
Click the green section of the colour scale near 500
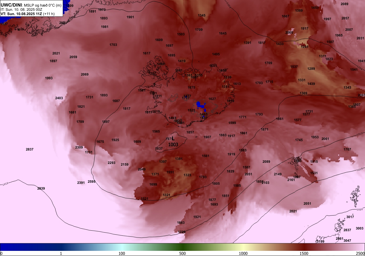[x=182, y=247]
